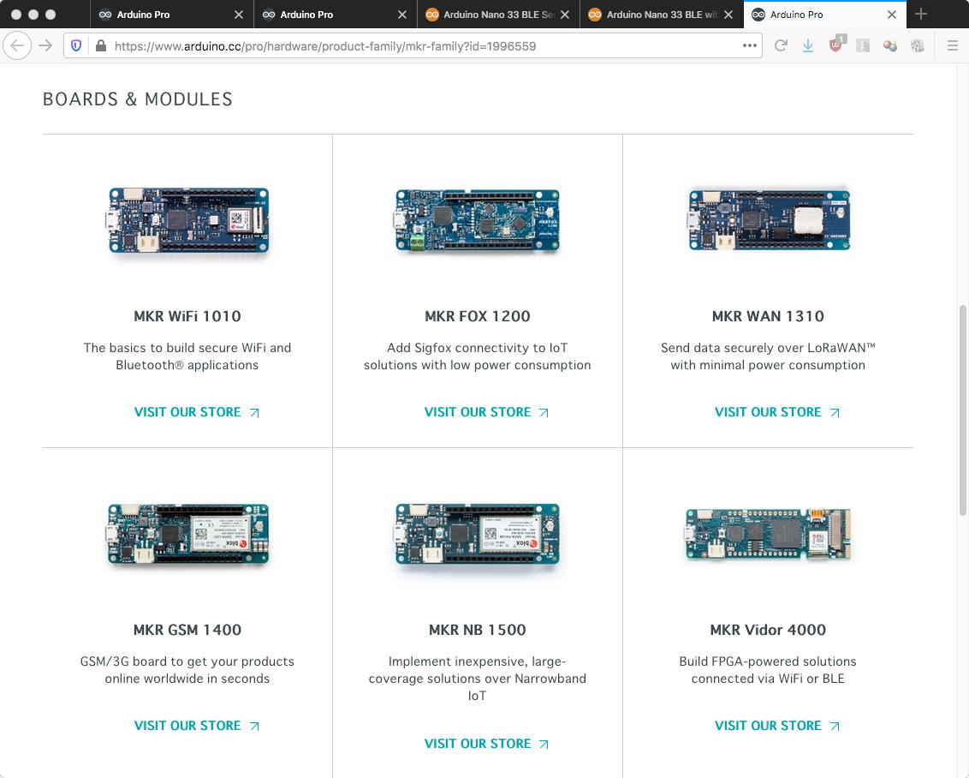This screenshot has height=778, width=969.
Task: Open tracking protection shield icon
Action: [x=76, y=45]
